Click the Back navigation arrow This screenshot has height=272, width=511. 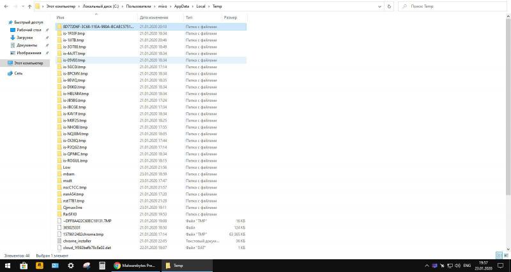[5, 6]
